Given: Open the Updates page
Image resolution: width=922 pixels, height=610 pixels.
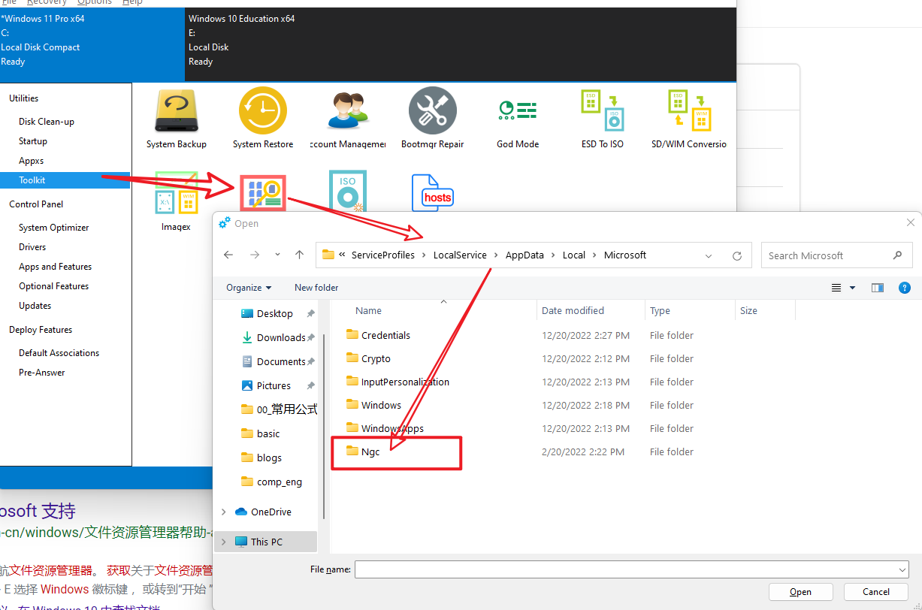Looking at the screenshot, I should coord(35,306).
